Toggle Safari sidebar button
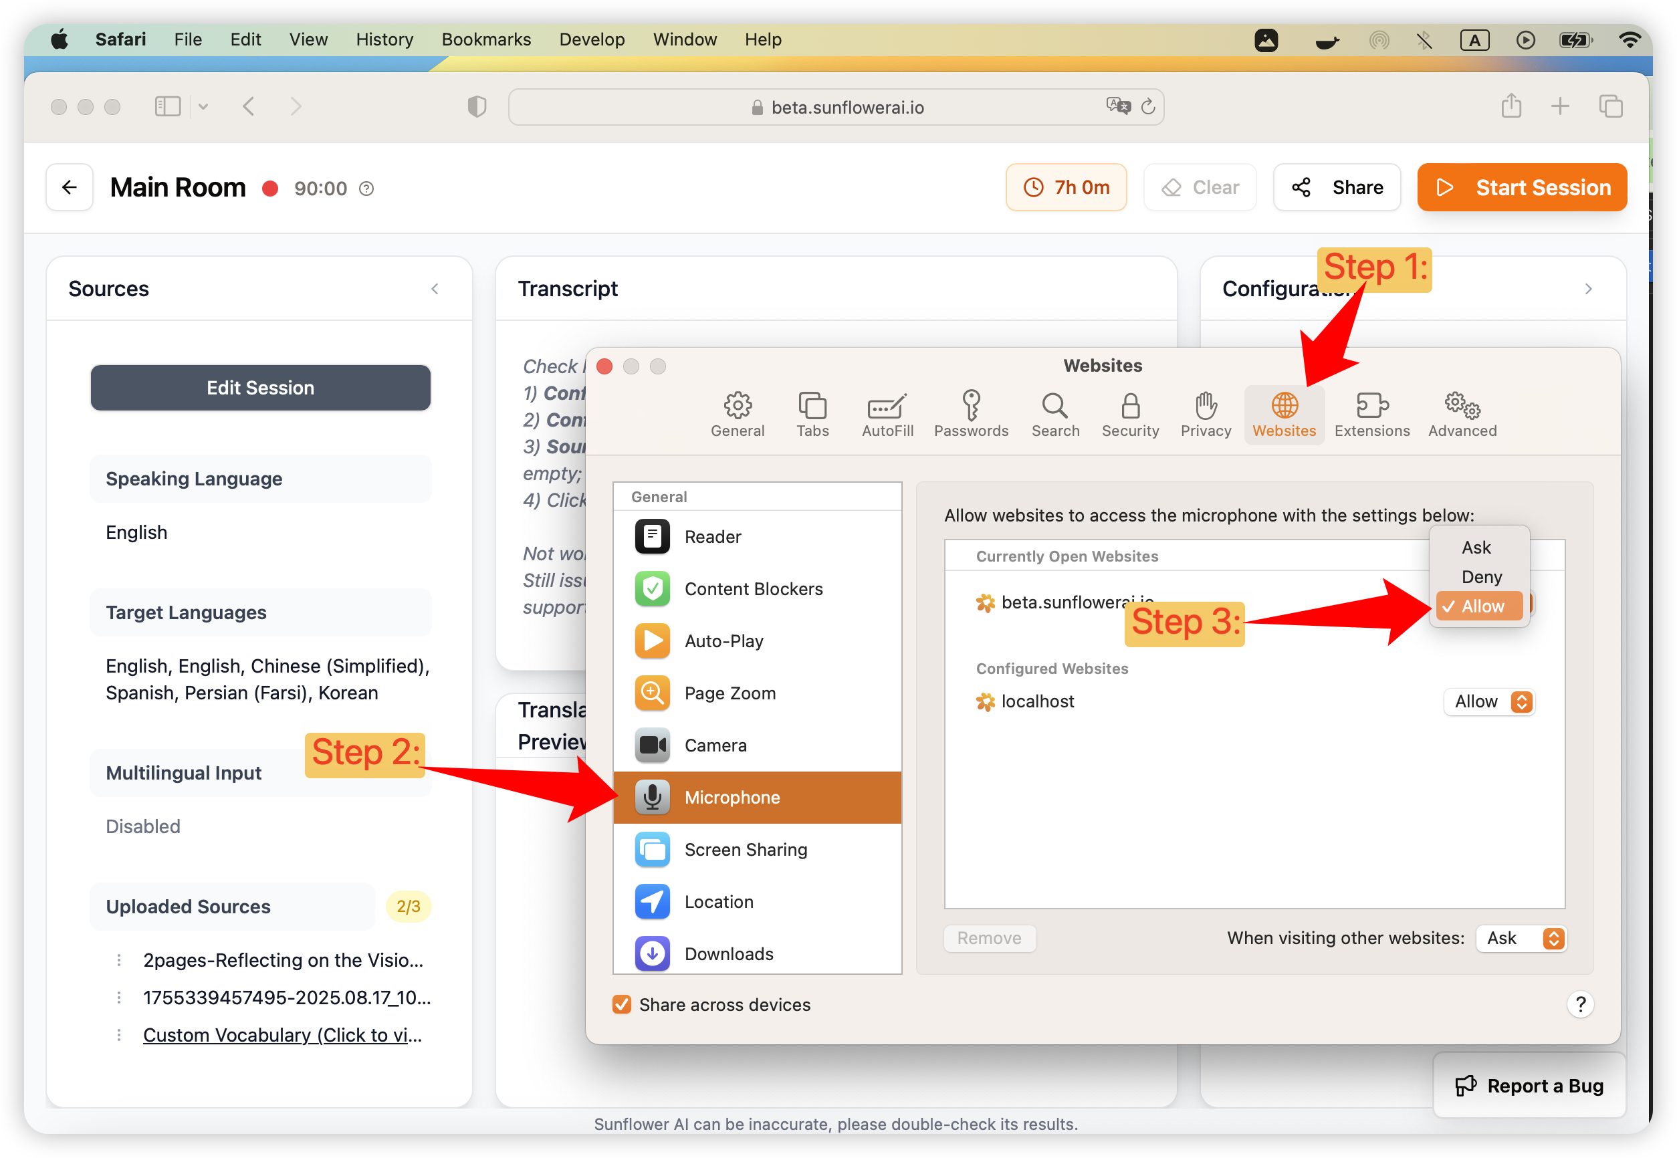The width and height of the screenshot is (1677, 1158). [x=168, y=107]
